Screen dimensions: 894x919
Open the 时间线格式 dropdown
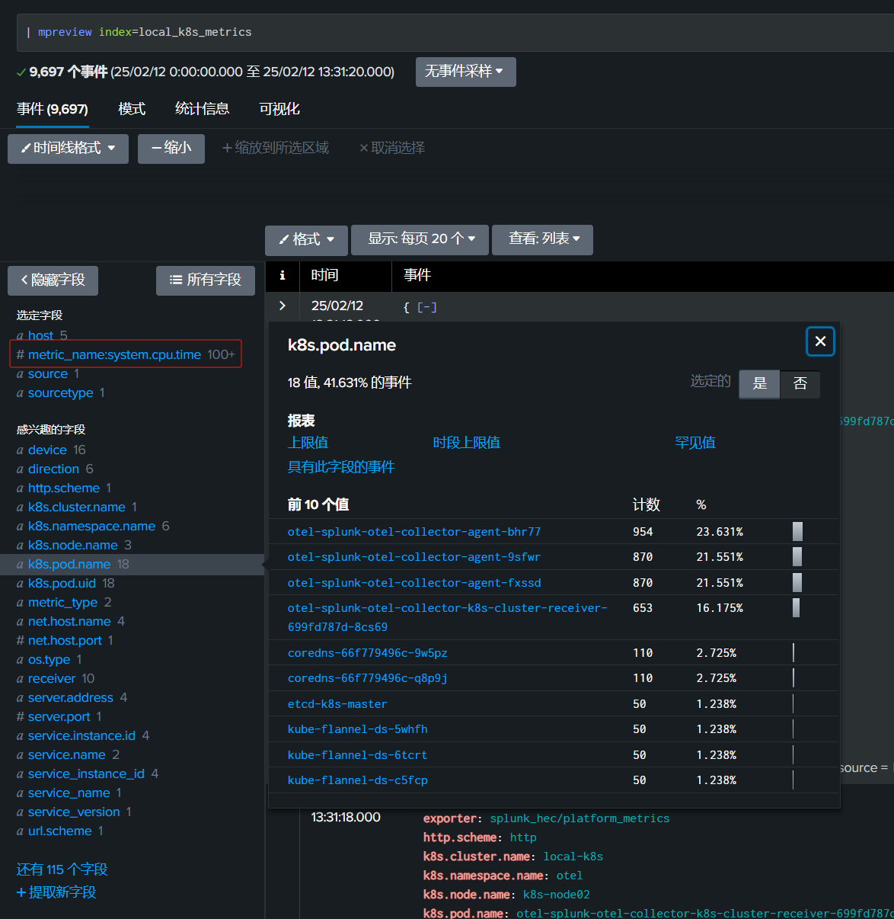coord(68,148)
